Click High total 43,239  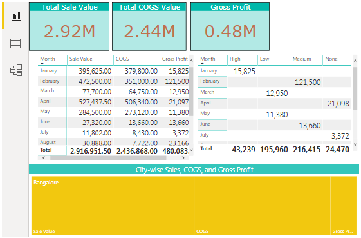(244, 150)
